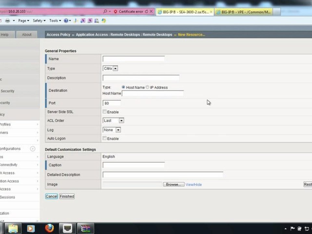Expand the Connectivity sidebar submenu
Screen dimensions: 312x234
pos(37,165)
